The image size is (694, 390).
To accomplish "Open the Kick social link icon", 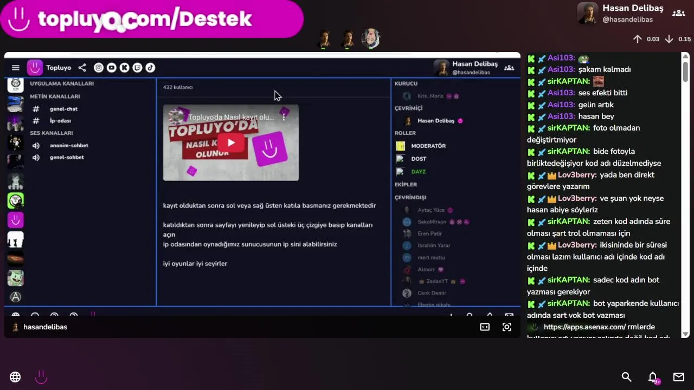I will [125, 68].
